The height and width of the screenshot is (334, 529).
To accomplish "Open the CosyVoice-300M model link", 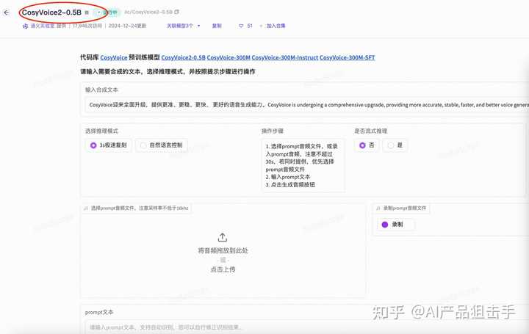I will coord(228,58).
